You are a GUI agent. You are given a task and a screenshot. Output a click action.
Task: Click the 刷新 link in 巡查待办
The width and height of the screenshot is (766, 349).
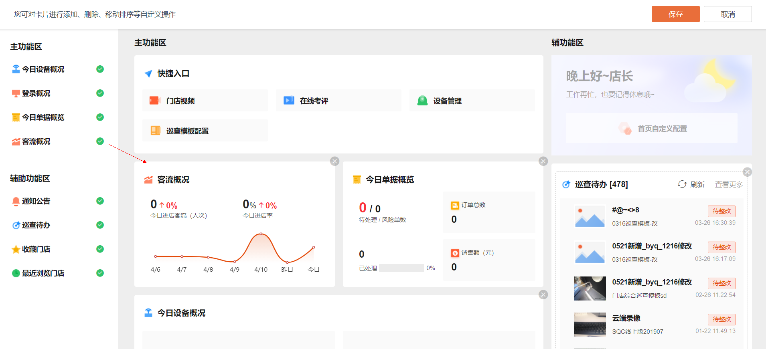[697, 184]
